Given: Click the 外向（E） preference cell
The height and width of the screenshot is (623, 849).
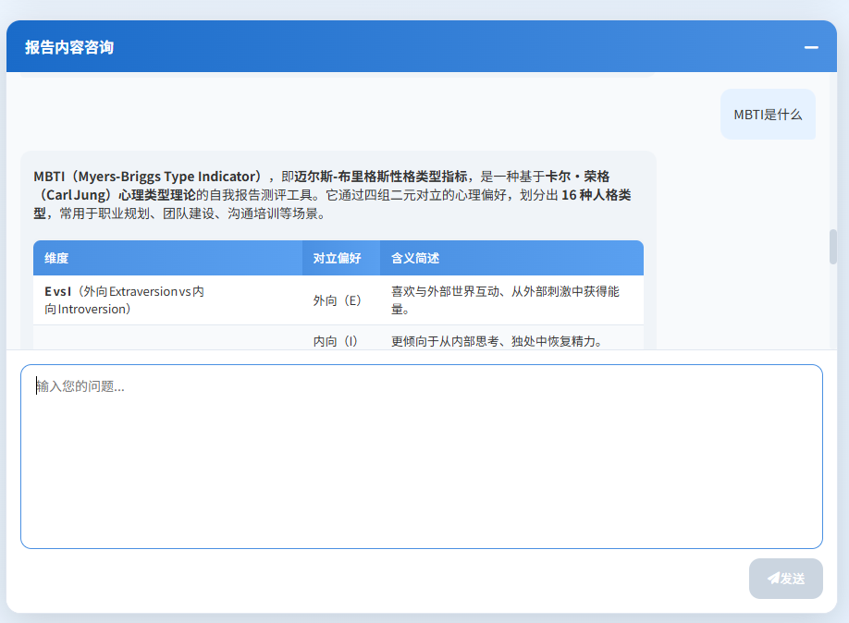Looking at the screenshot, I should click(338, 300).
